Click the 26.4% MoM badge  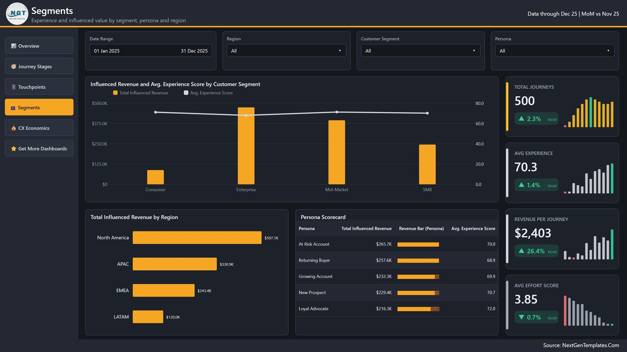[x=536, y=251]
